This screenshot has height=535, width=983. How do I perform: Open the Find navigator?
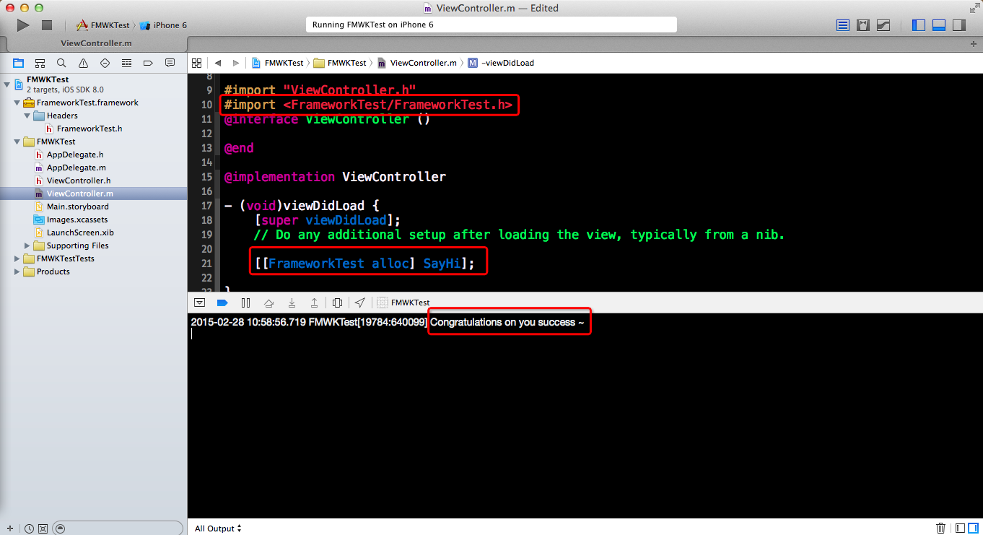61,63
